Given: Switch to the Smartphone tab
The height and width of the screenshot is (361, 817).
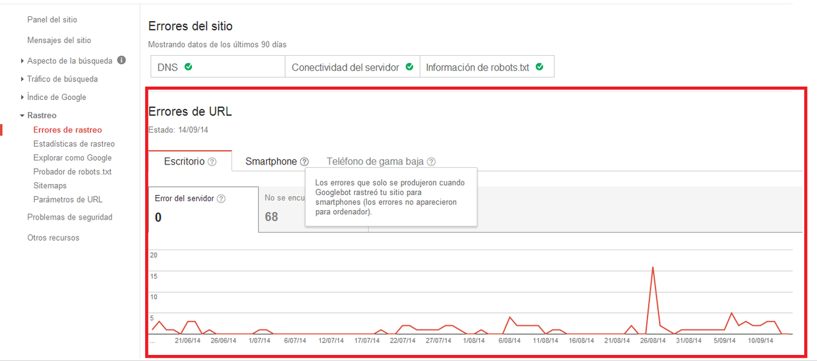Looking at the screenshot, I should tap(271, 162).
